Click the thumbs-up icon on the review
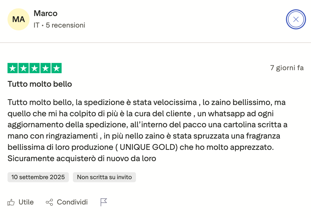This screenshot has width=311, height=218. (x=11, y=202)
